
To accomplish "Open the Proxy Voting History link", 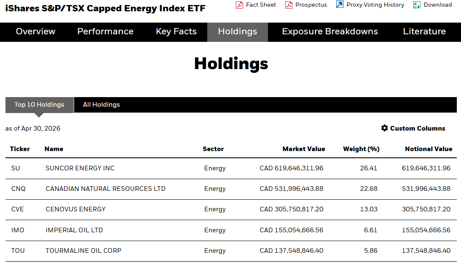I will click(x=375, y=5).
